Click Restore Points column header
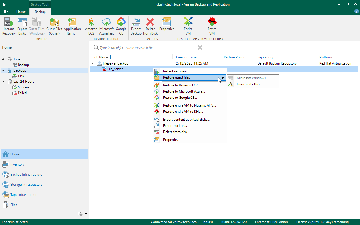Image resolution: width=360 pixels, height=225 pixels. pos(234,57)
